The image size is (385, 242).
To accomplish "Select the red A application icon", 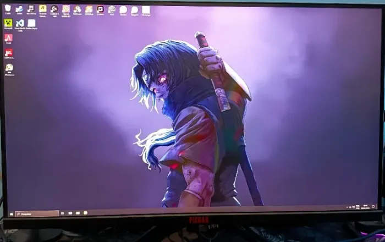I will [9, 39].
